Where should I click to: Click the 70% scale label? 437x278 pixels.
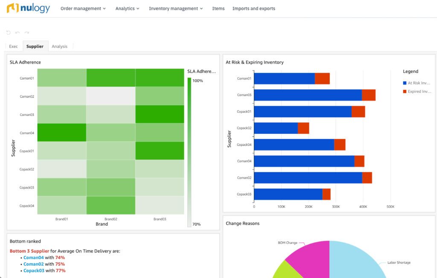tap(196, 224)
